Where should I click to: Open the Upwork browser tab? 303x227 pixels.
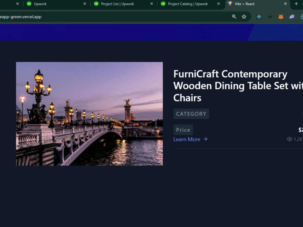point(56,4)
